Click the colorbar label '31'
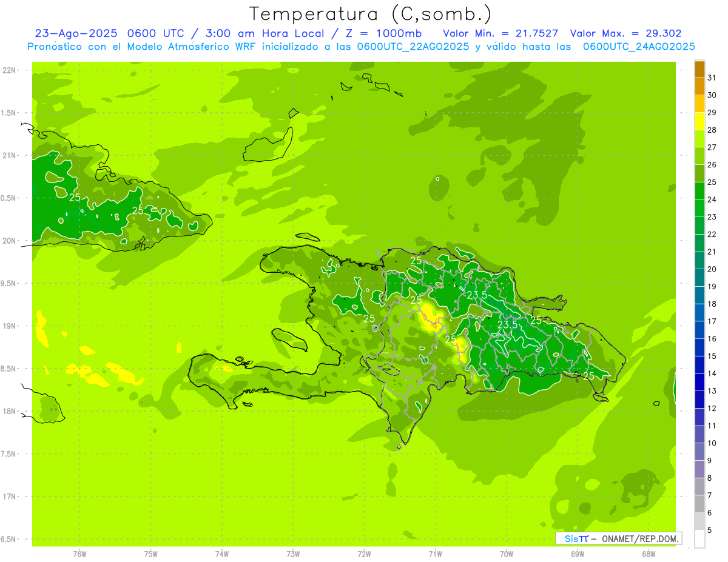Viewport: 728px width, 562px height. click(712, 78)
